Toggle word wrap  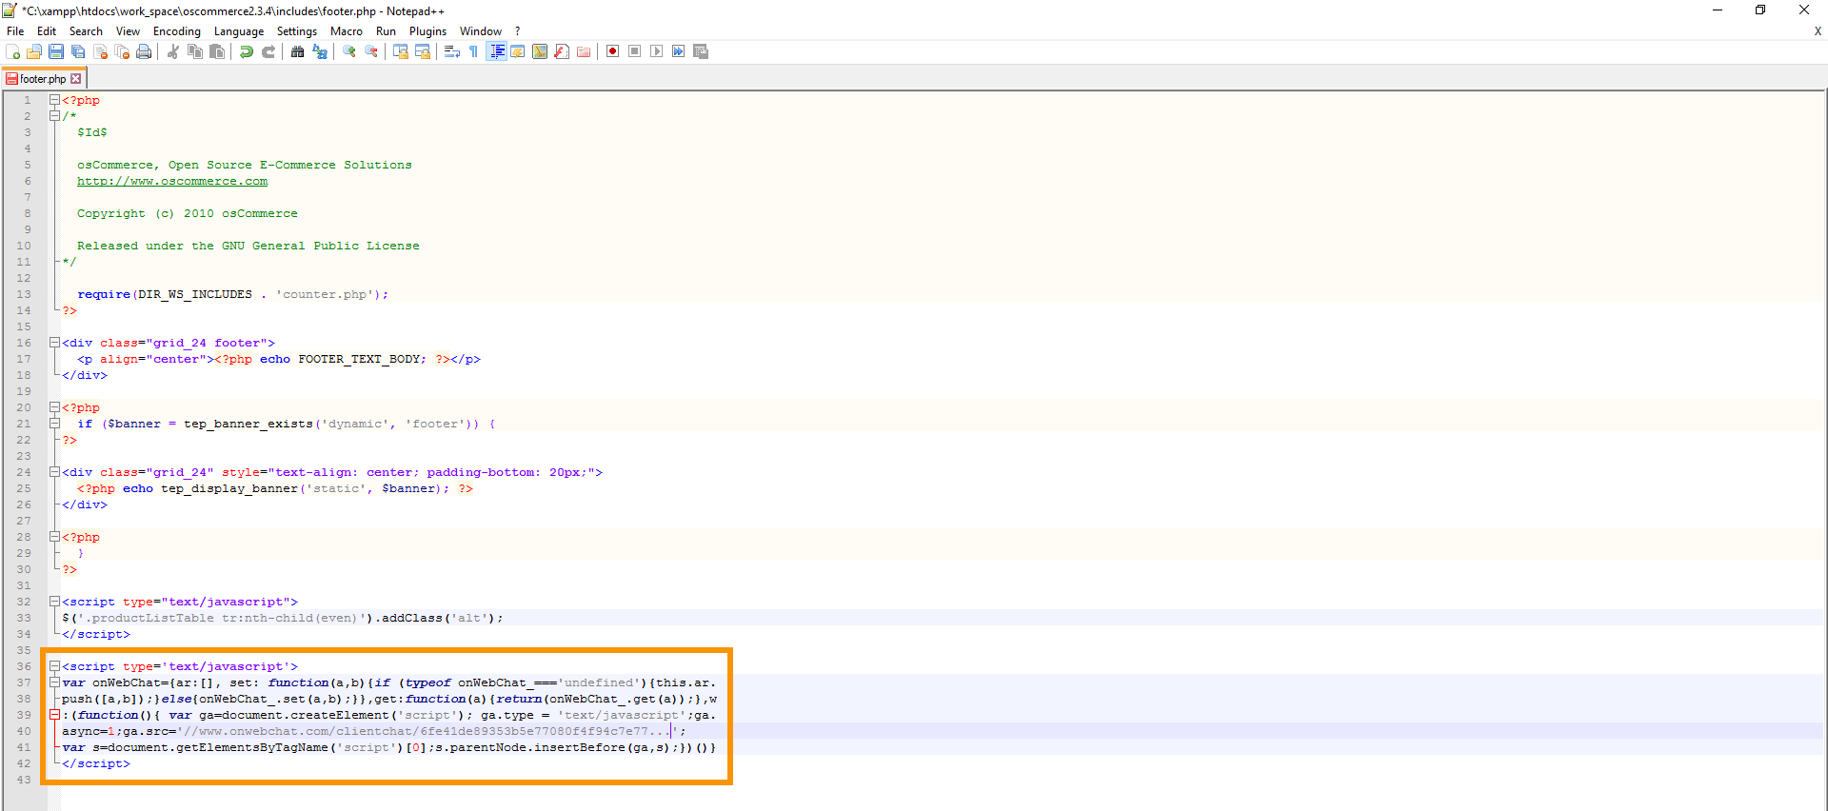pyautogui.click(x=452, y=51)
